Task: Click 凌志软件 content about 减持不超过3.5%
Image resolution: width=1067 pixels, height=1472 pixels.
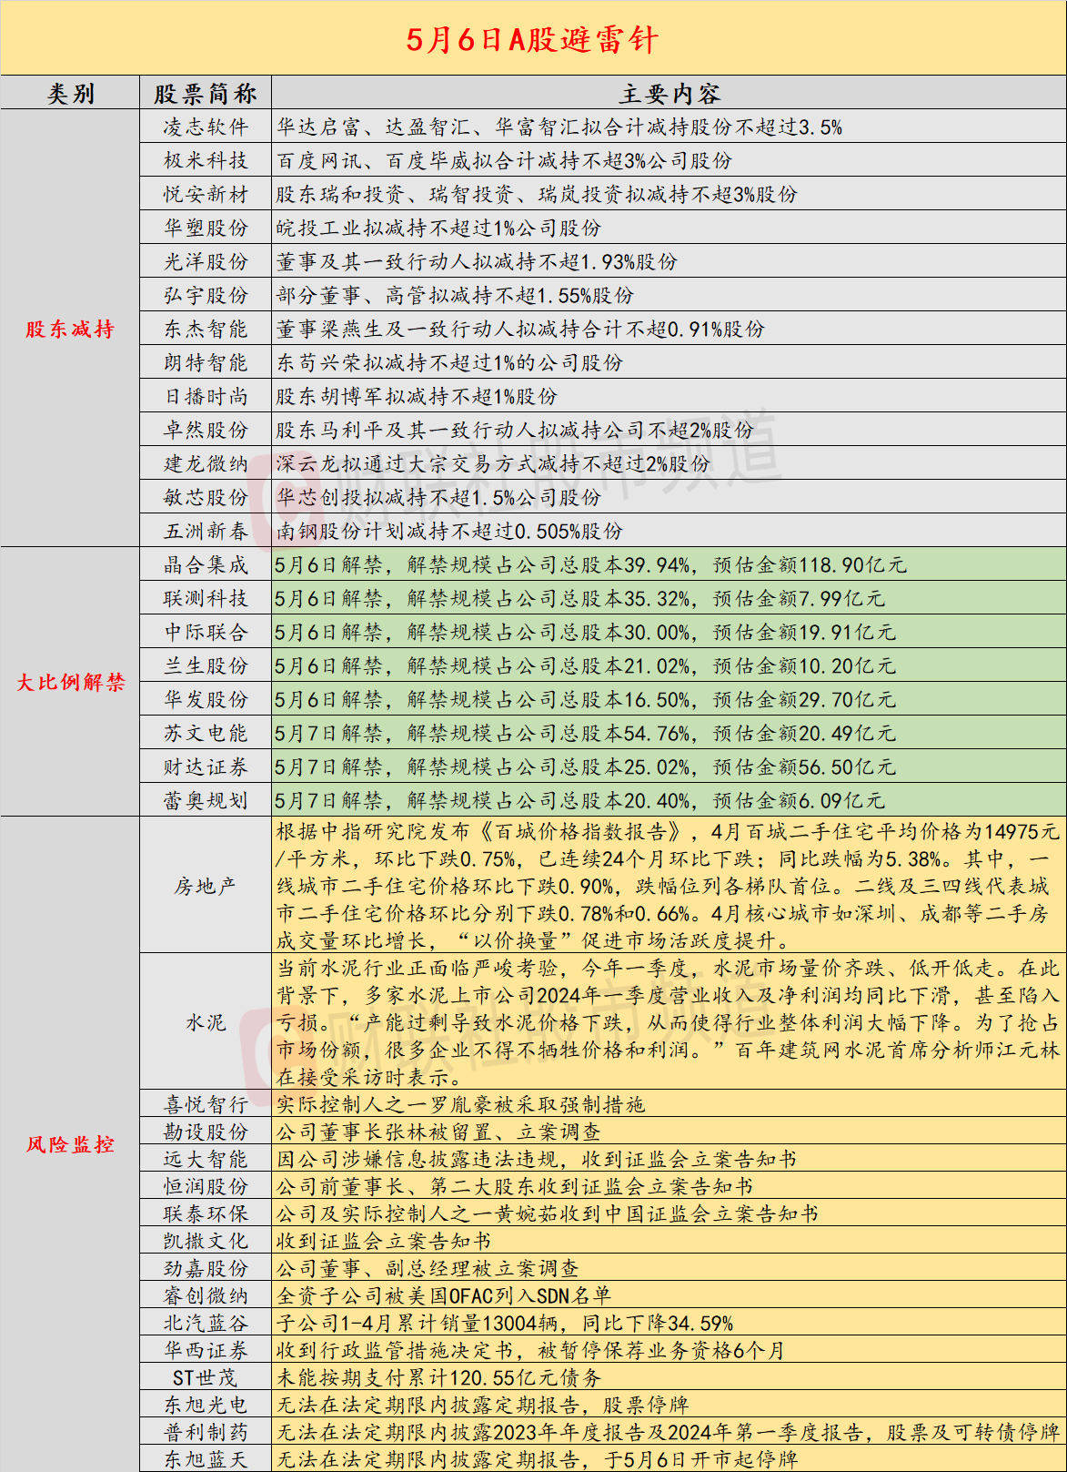Action: 559,127
